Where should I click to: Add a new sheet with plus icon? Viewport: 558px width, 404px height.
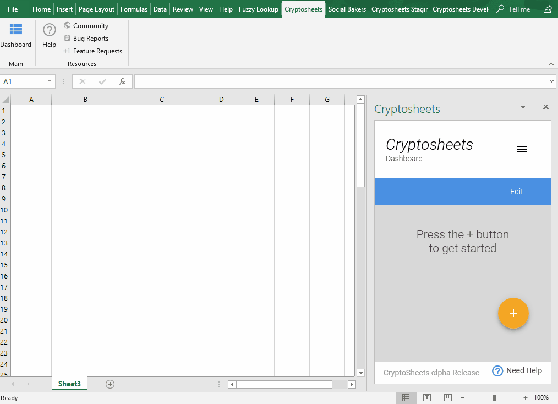(x=110, y=384)
